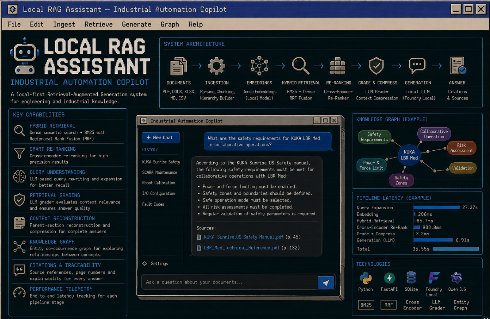Click the Grade & Compress shield icon

click(376, 66)
